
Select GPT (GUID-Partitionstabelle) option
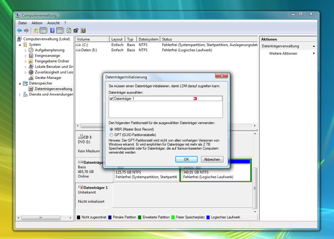click(x=111, y=135)
